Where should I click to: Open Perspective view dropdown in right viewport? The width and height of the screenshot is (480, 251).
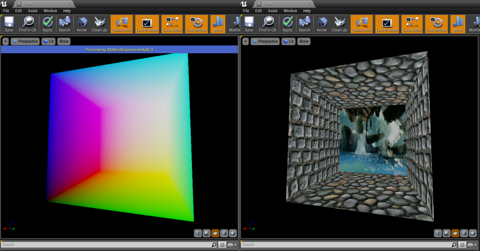(265, 41)
